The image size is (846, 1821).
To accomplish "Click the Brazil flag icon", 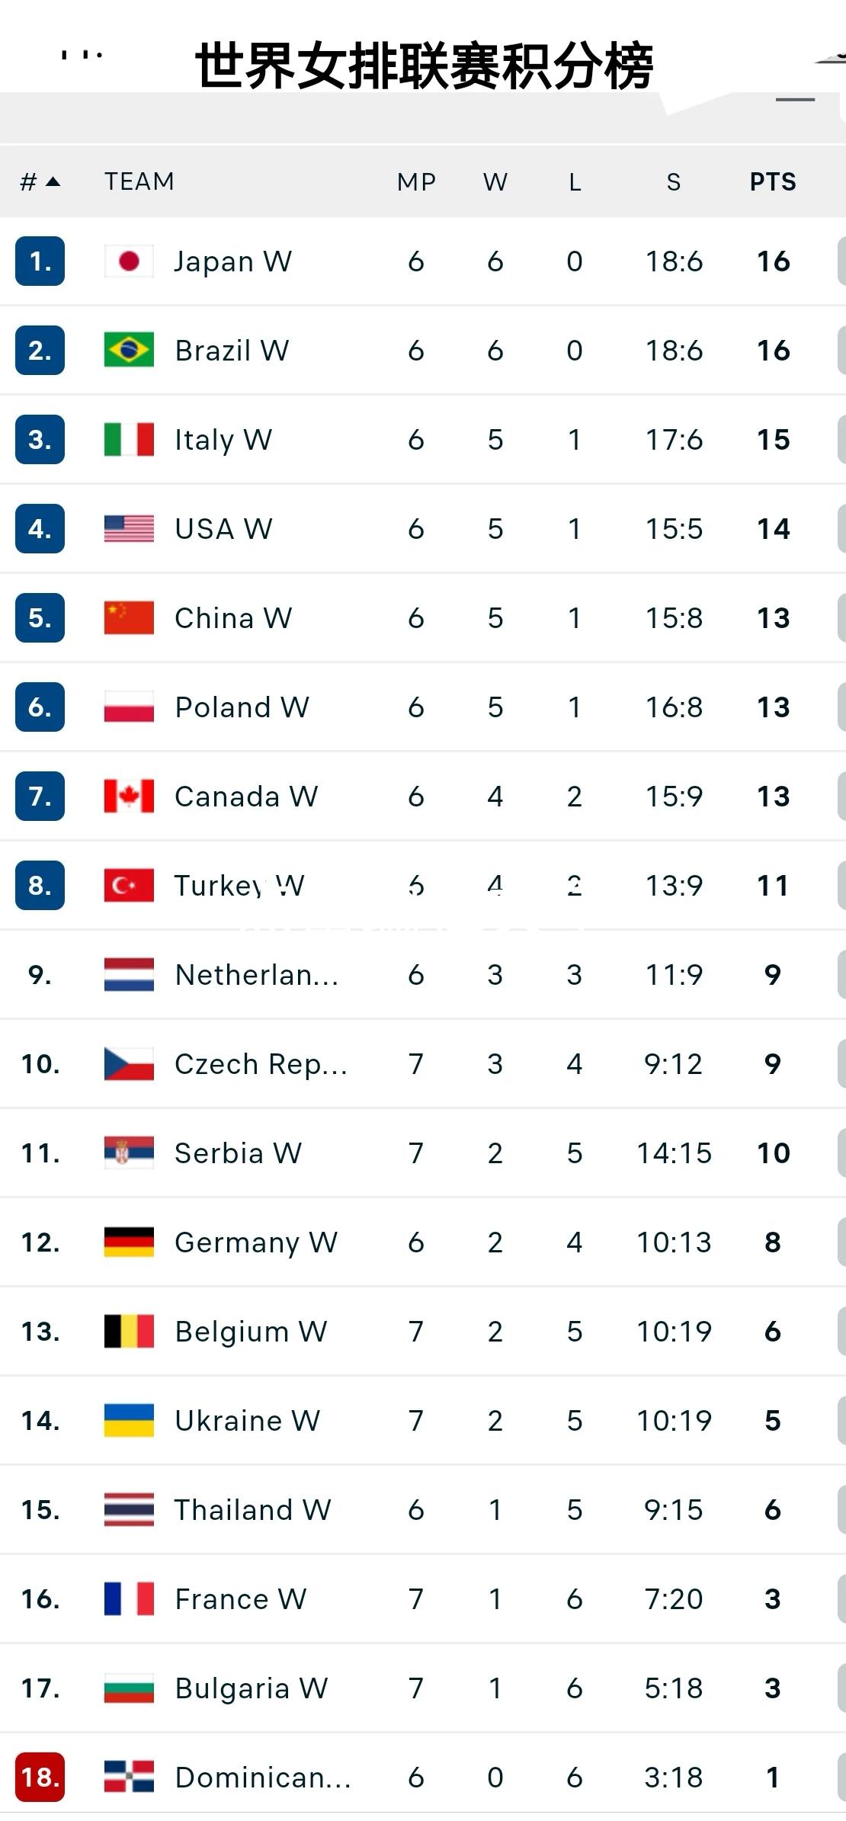I will point(129,351).
